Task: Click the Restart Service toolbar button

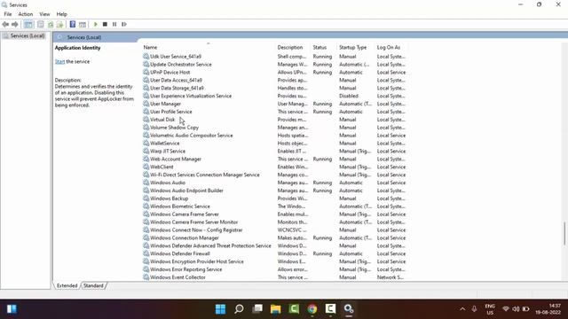Action: tap(124, 24)
